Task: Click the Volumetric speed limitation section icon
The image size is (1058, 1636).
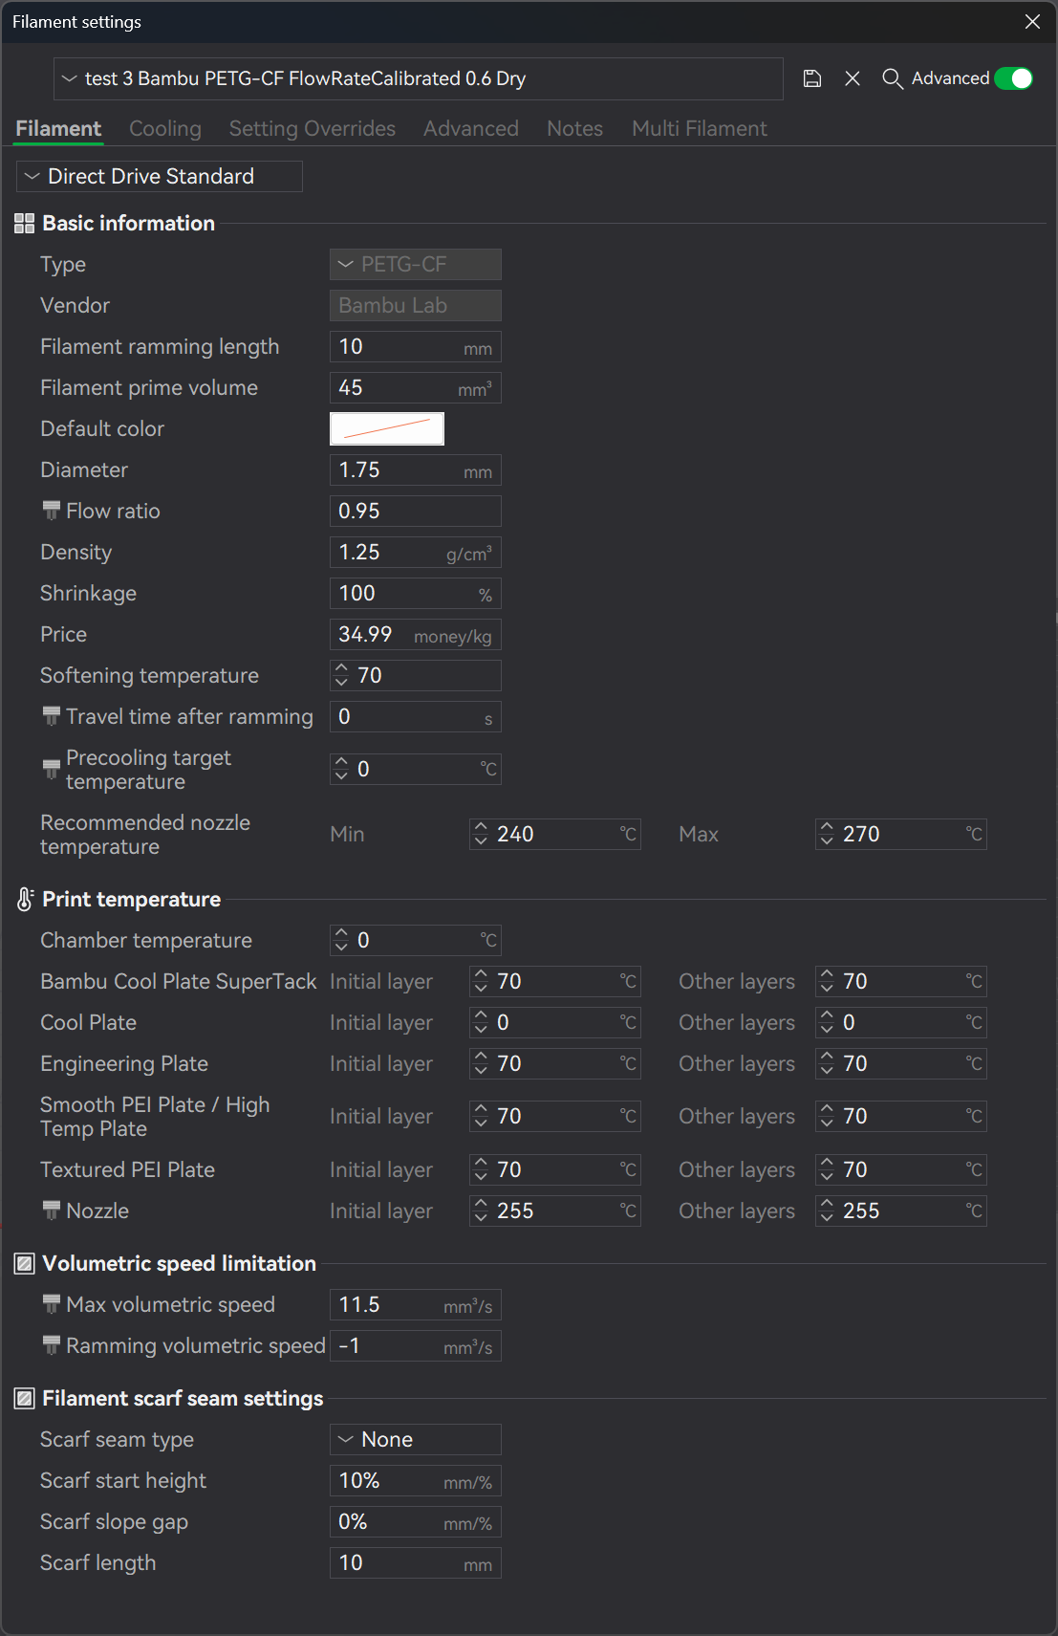Action: pyautogui.click(x=25, y=1264)
